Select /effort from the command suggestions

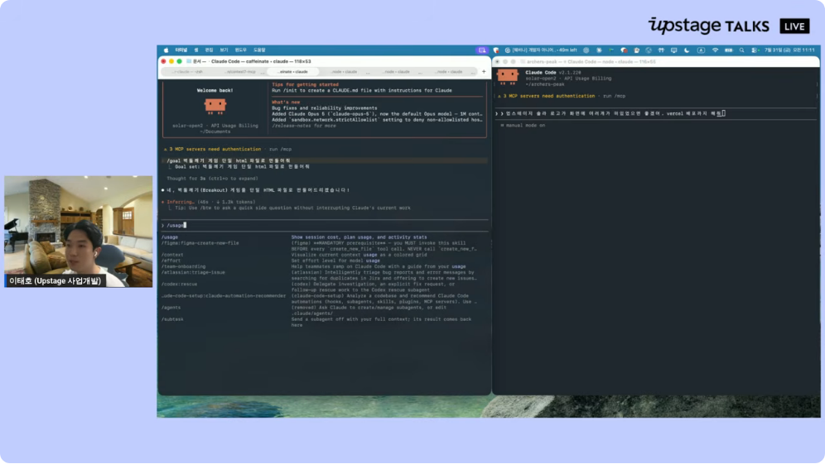pyautogui.click(x=171, y=261)
